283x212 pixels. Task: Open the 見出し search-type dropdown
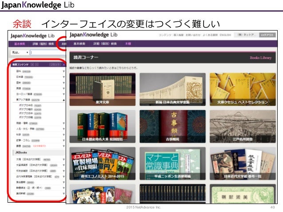tap(20, 52)
